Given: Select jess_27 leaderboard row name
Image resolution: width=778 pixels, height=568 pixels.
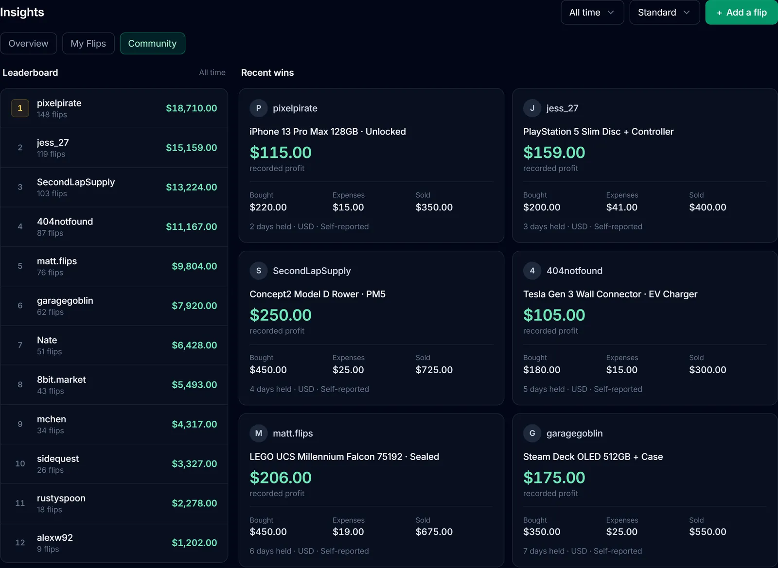Looking at the screenshot, I should (53, 142).
